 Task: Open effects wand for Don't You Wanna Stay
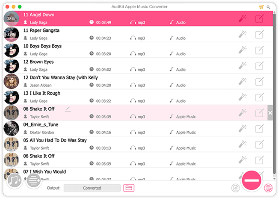pos(243,81)
